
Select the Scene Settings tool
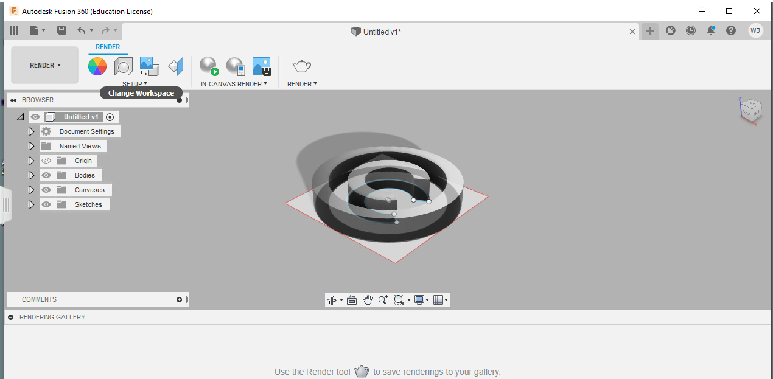click(x=124, y=66)
